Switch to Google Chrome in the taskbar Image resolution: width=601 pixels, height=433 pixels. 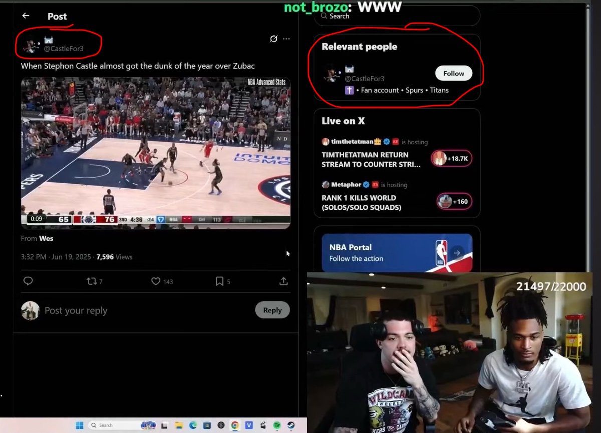(x=235, y=425)
